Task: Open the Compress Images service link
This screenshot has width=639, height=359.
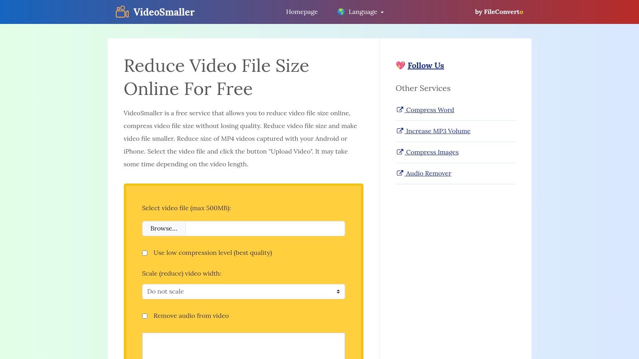Action: [432, 152]
